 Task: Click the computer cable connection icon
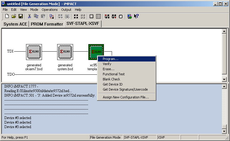tap(129, 16)
